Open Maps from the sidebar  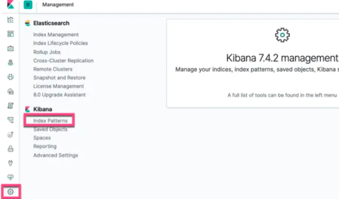10,63
